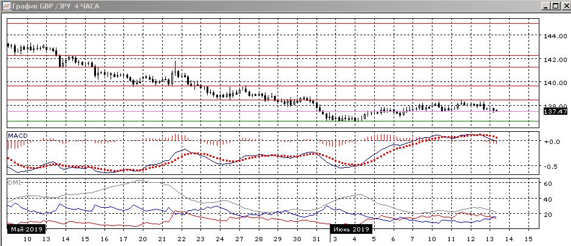Click the MACD indicator label
571x246 pixels.
18,135
